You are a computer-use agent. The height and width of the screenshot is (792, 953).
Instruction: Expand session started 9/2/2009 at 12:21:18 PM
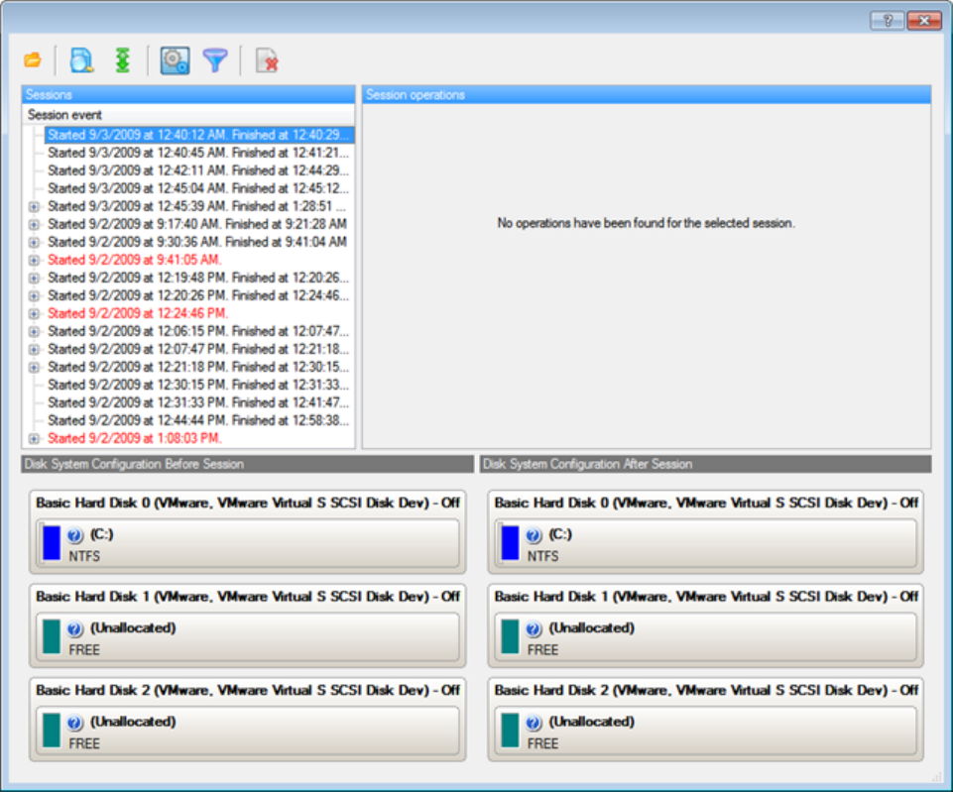[x=34, y=368]
